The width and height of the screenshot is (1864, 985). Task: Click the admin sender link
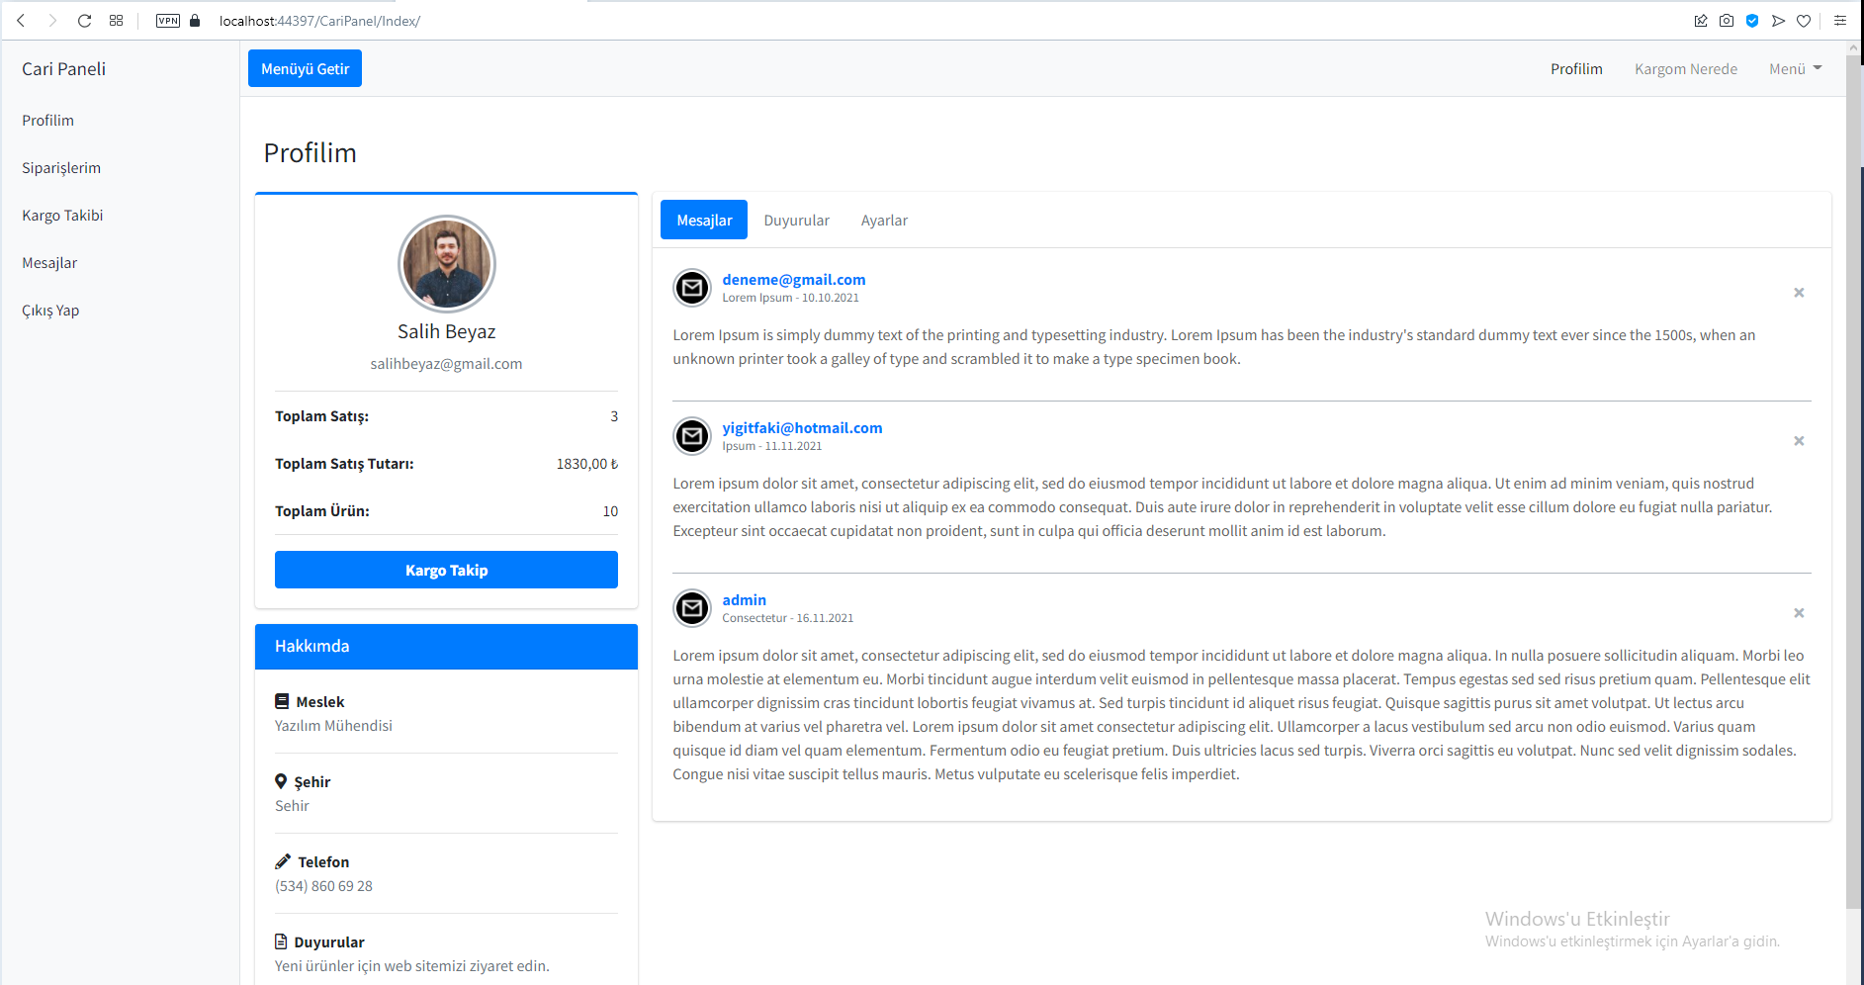(x=744, y=600)
